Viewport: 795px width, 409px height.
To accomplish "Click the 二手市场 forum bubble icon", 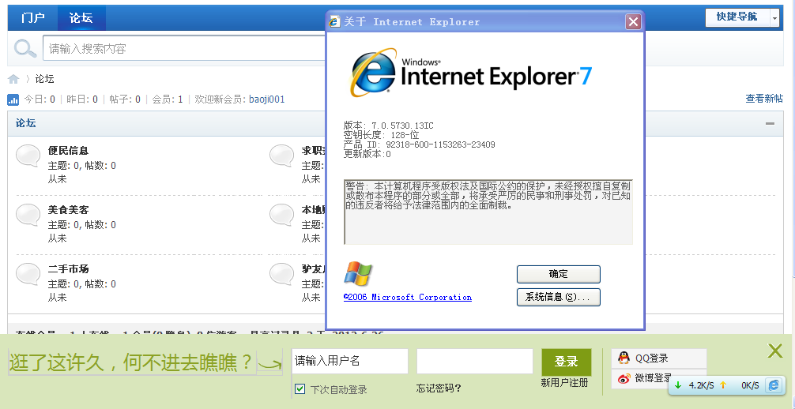I will point(28,274).
